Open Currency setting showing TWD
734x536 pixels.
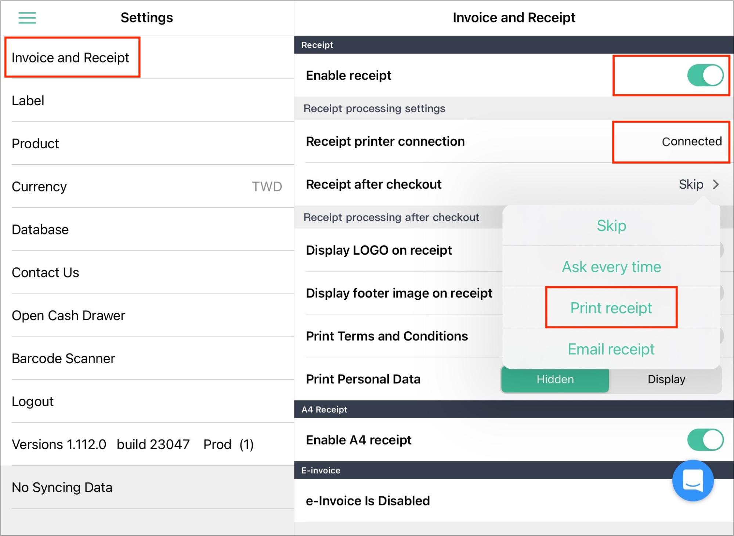tap(147, 186)
